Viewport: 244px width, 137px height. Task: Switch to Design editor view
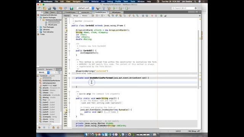tap(75, 16)
